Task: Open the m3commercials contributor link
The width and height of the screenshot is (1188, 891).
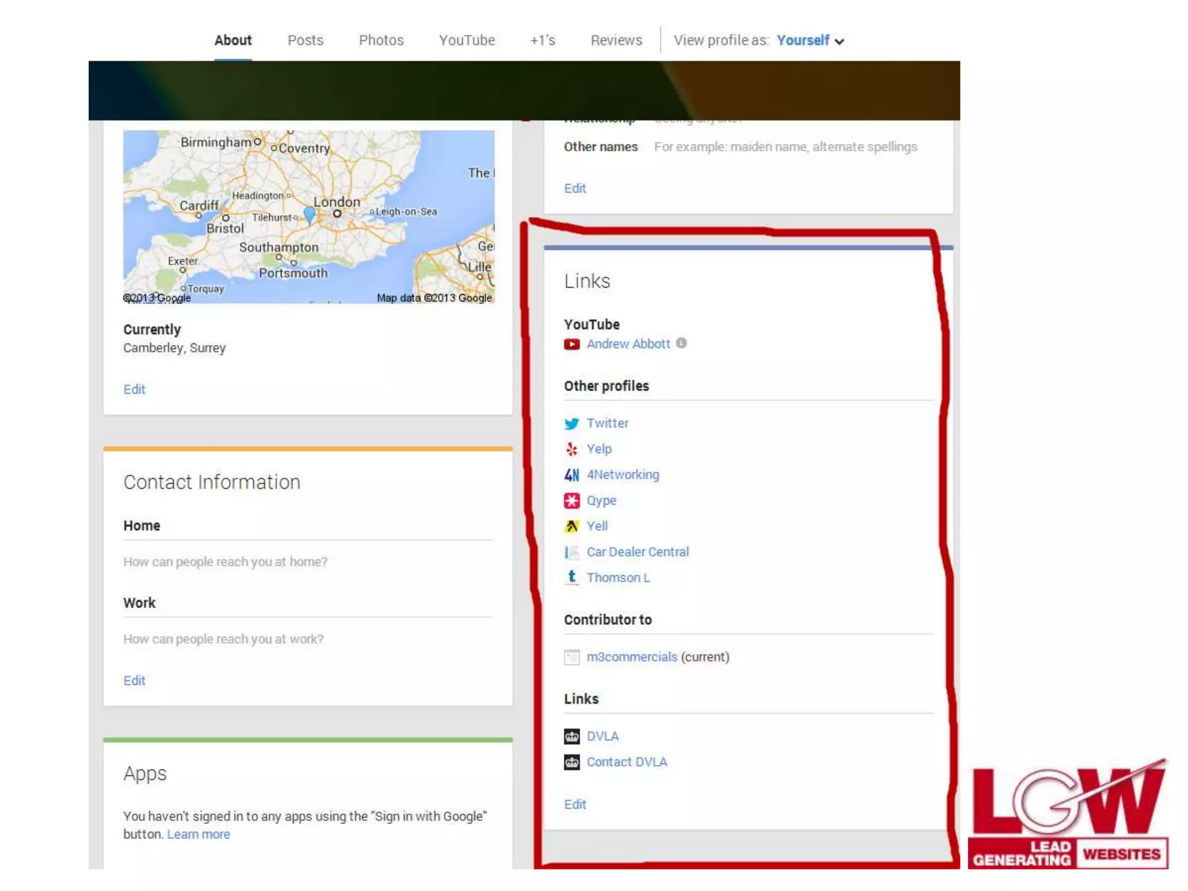Action: coord(632,657)
